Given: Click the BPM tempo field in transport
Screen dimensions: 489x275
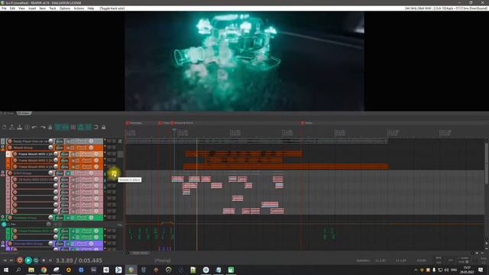Looking at the screenshot, I should pos(439,260).
